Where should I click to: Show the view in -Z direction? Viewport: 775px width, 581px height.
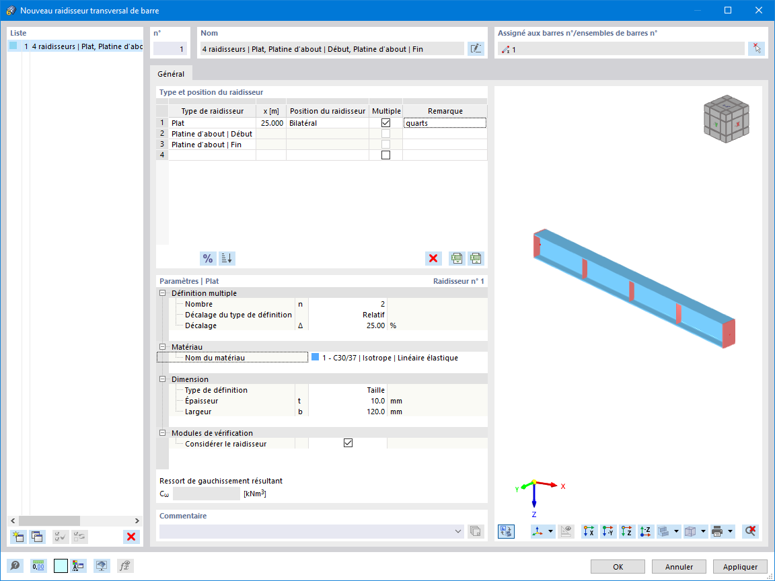tap(646, 531)
